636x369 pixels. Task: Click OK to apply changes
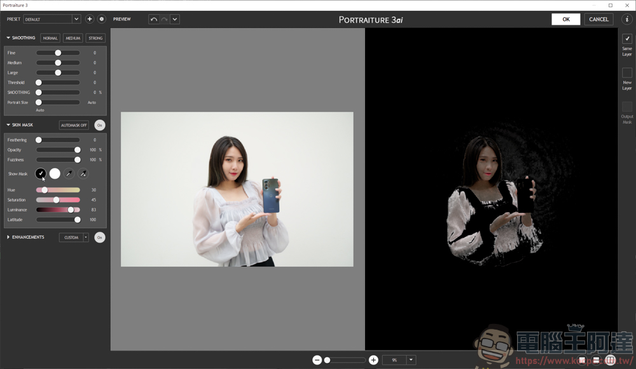pyautogui.click(x=566, y=19)
